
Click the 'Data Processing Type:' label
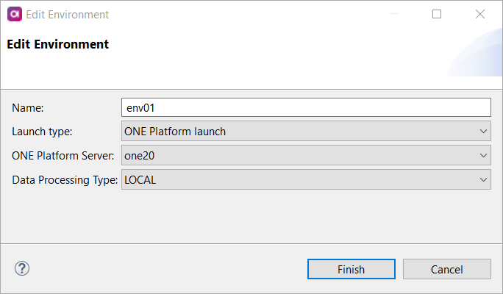(65, 179)
